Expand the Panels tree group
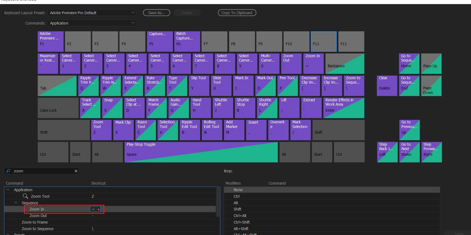This screenshot has height=235, width=471. pos(8,234)
